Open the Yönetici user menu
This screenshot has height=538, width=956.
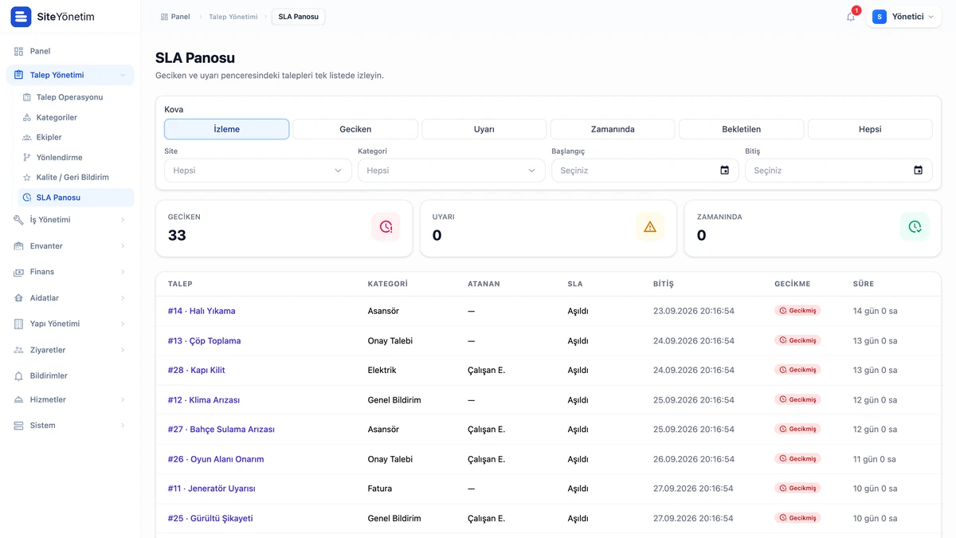point(903,17)
